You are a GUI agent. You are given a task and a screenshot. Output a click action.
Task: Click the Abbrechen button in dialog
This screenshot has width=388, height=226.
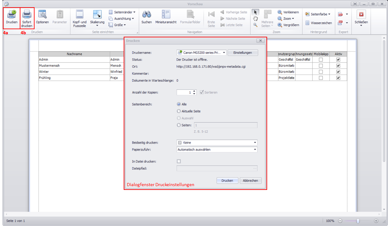pyautogui.click(x=251, y=180)
